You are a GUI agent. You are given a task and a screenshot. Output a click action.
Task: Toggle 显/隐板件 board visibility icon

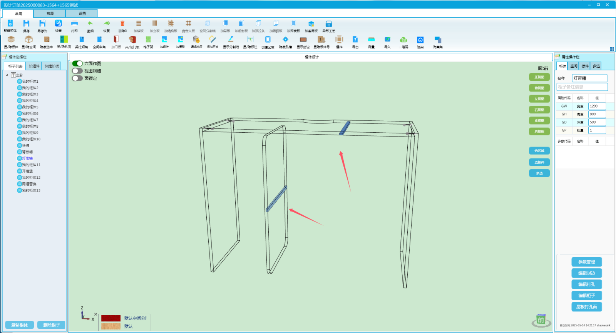[11, 40]
